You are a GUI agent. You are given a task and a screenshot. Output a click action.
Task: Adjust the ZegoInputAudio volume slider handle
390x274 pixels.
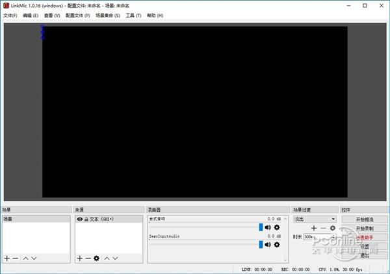pos(261,244)
